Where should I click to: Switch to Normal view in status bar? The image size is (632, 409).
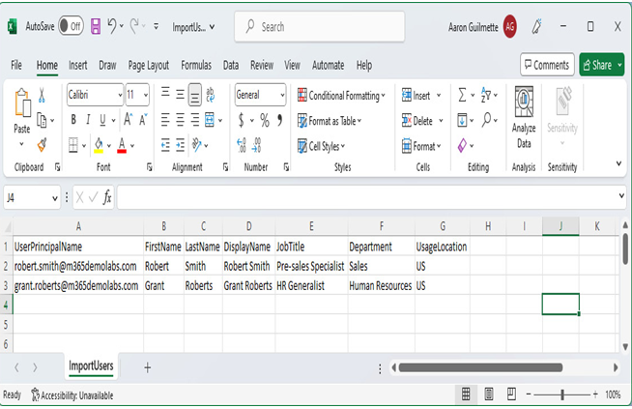(x=466, y=394)
